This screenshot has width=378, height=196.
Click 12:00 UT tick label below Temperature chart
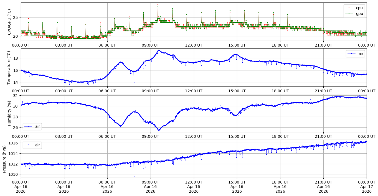click(x=194, y=91)
